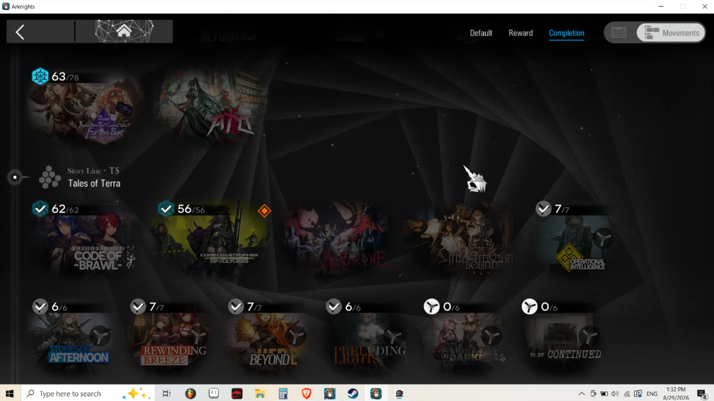Click the fan icon beside Light Spark 0/6
Screen dimensions: 714x401
[431, 307]
